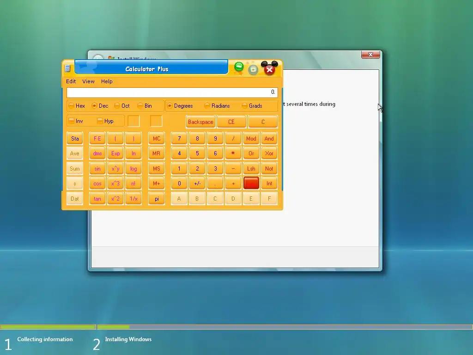Compute factorial with n!
This screenshot has width=473, height=355.
133,184
